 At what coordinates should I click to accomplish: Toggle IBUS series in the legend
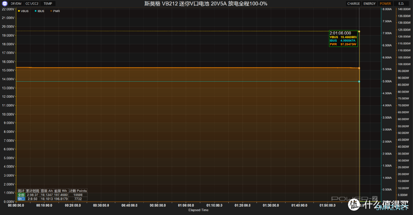click(x=39, y=11)
